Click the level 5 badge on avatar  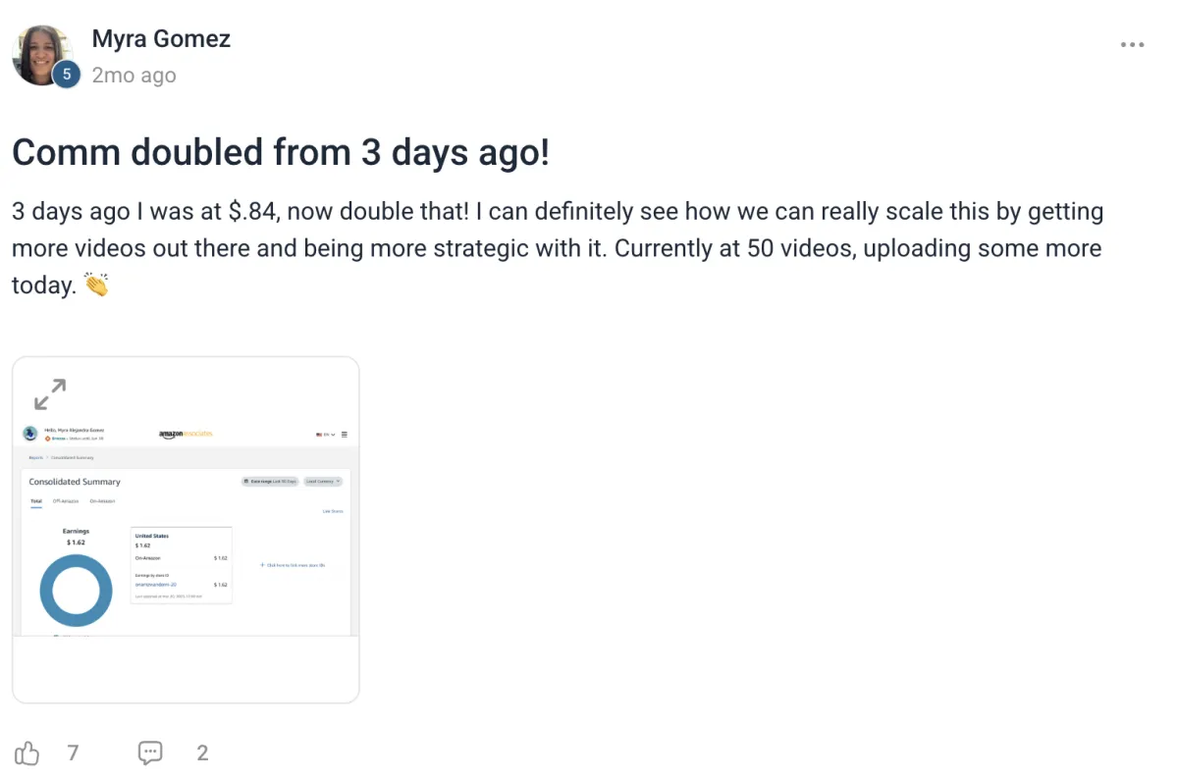tap(66, 74)
